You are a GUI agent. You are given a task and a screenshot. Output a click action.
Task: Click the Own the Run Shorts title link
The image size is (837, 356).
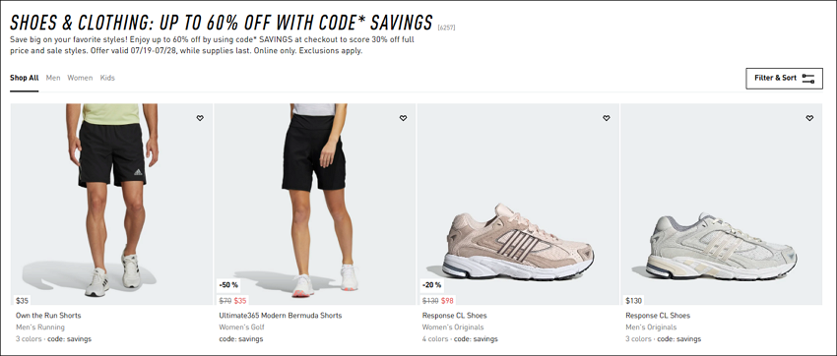click(x=48, y=316)
